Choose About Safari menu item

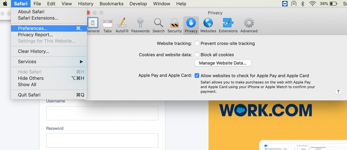pyautogui.click(x=49, y=12)
